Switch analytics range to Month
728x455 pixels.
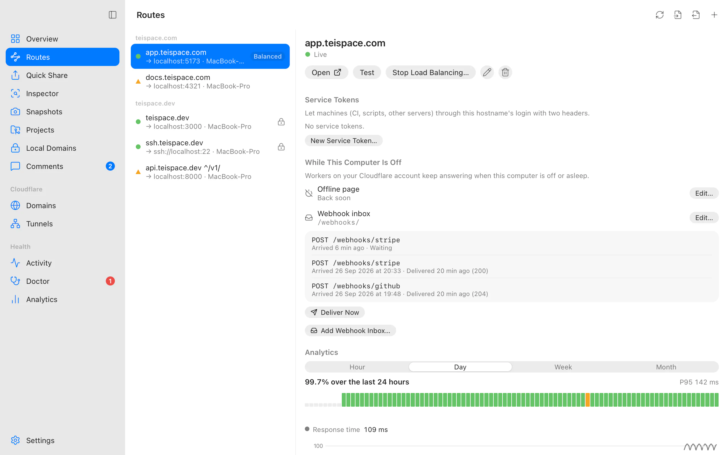coord(666,367)
